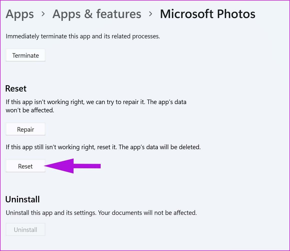
Task: Click the chevron before Microsoft Photos
Action: (x=151, y=14)
